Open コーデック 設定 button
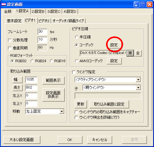The height and width of the screenshot is (147, 154). point(114,45)
